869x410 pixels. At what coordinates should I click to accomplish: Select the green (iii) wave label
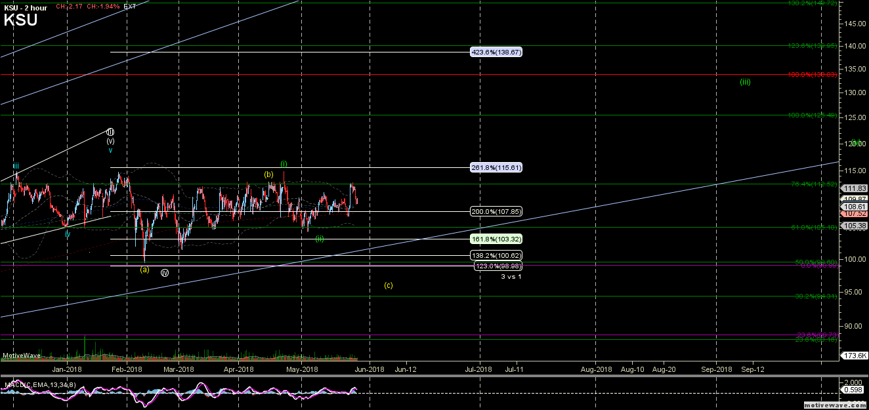[x=745, y=82]
